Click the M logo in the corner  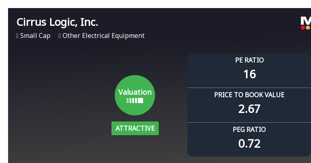[306, 21]
